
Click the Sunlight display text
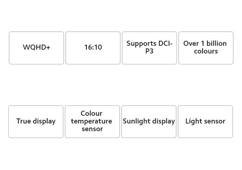149,121
